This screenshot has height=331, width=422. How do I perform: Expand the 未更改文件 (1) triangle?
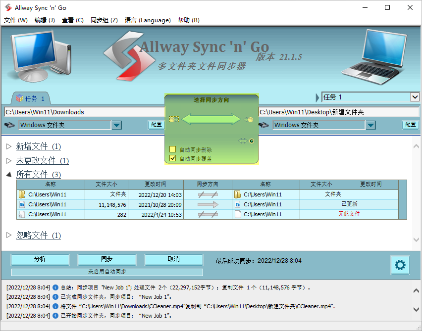[x=9, y=161]
